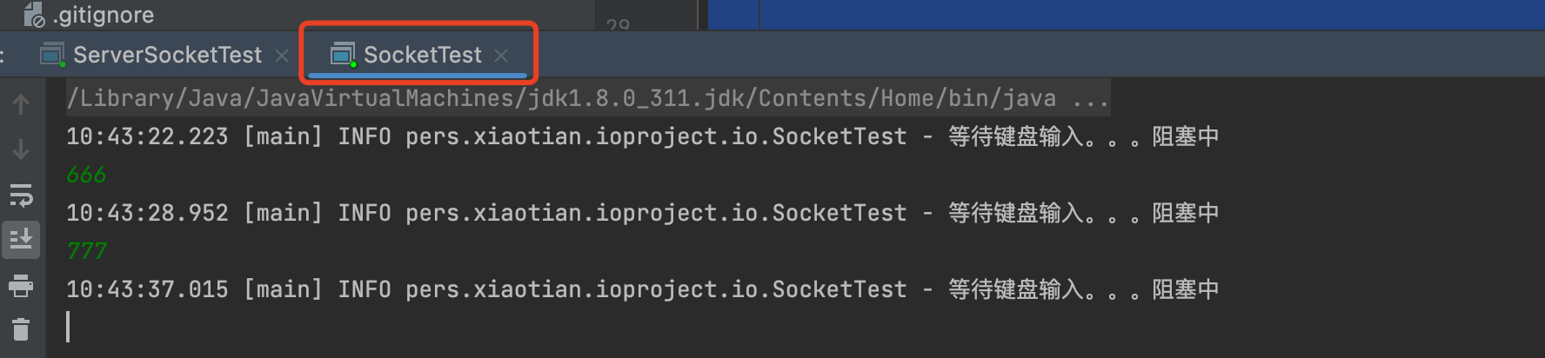Clear all console output with trash icon

coord(21,329)
